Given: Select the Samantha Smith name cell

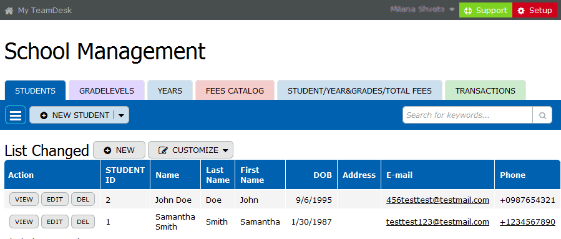Looking at the screenshot, I should point(175,222).
